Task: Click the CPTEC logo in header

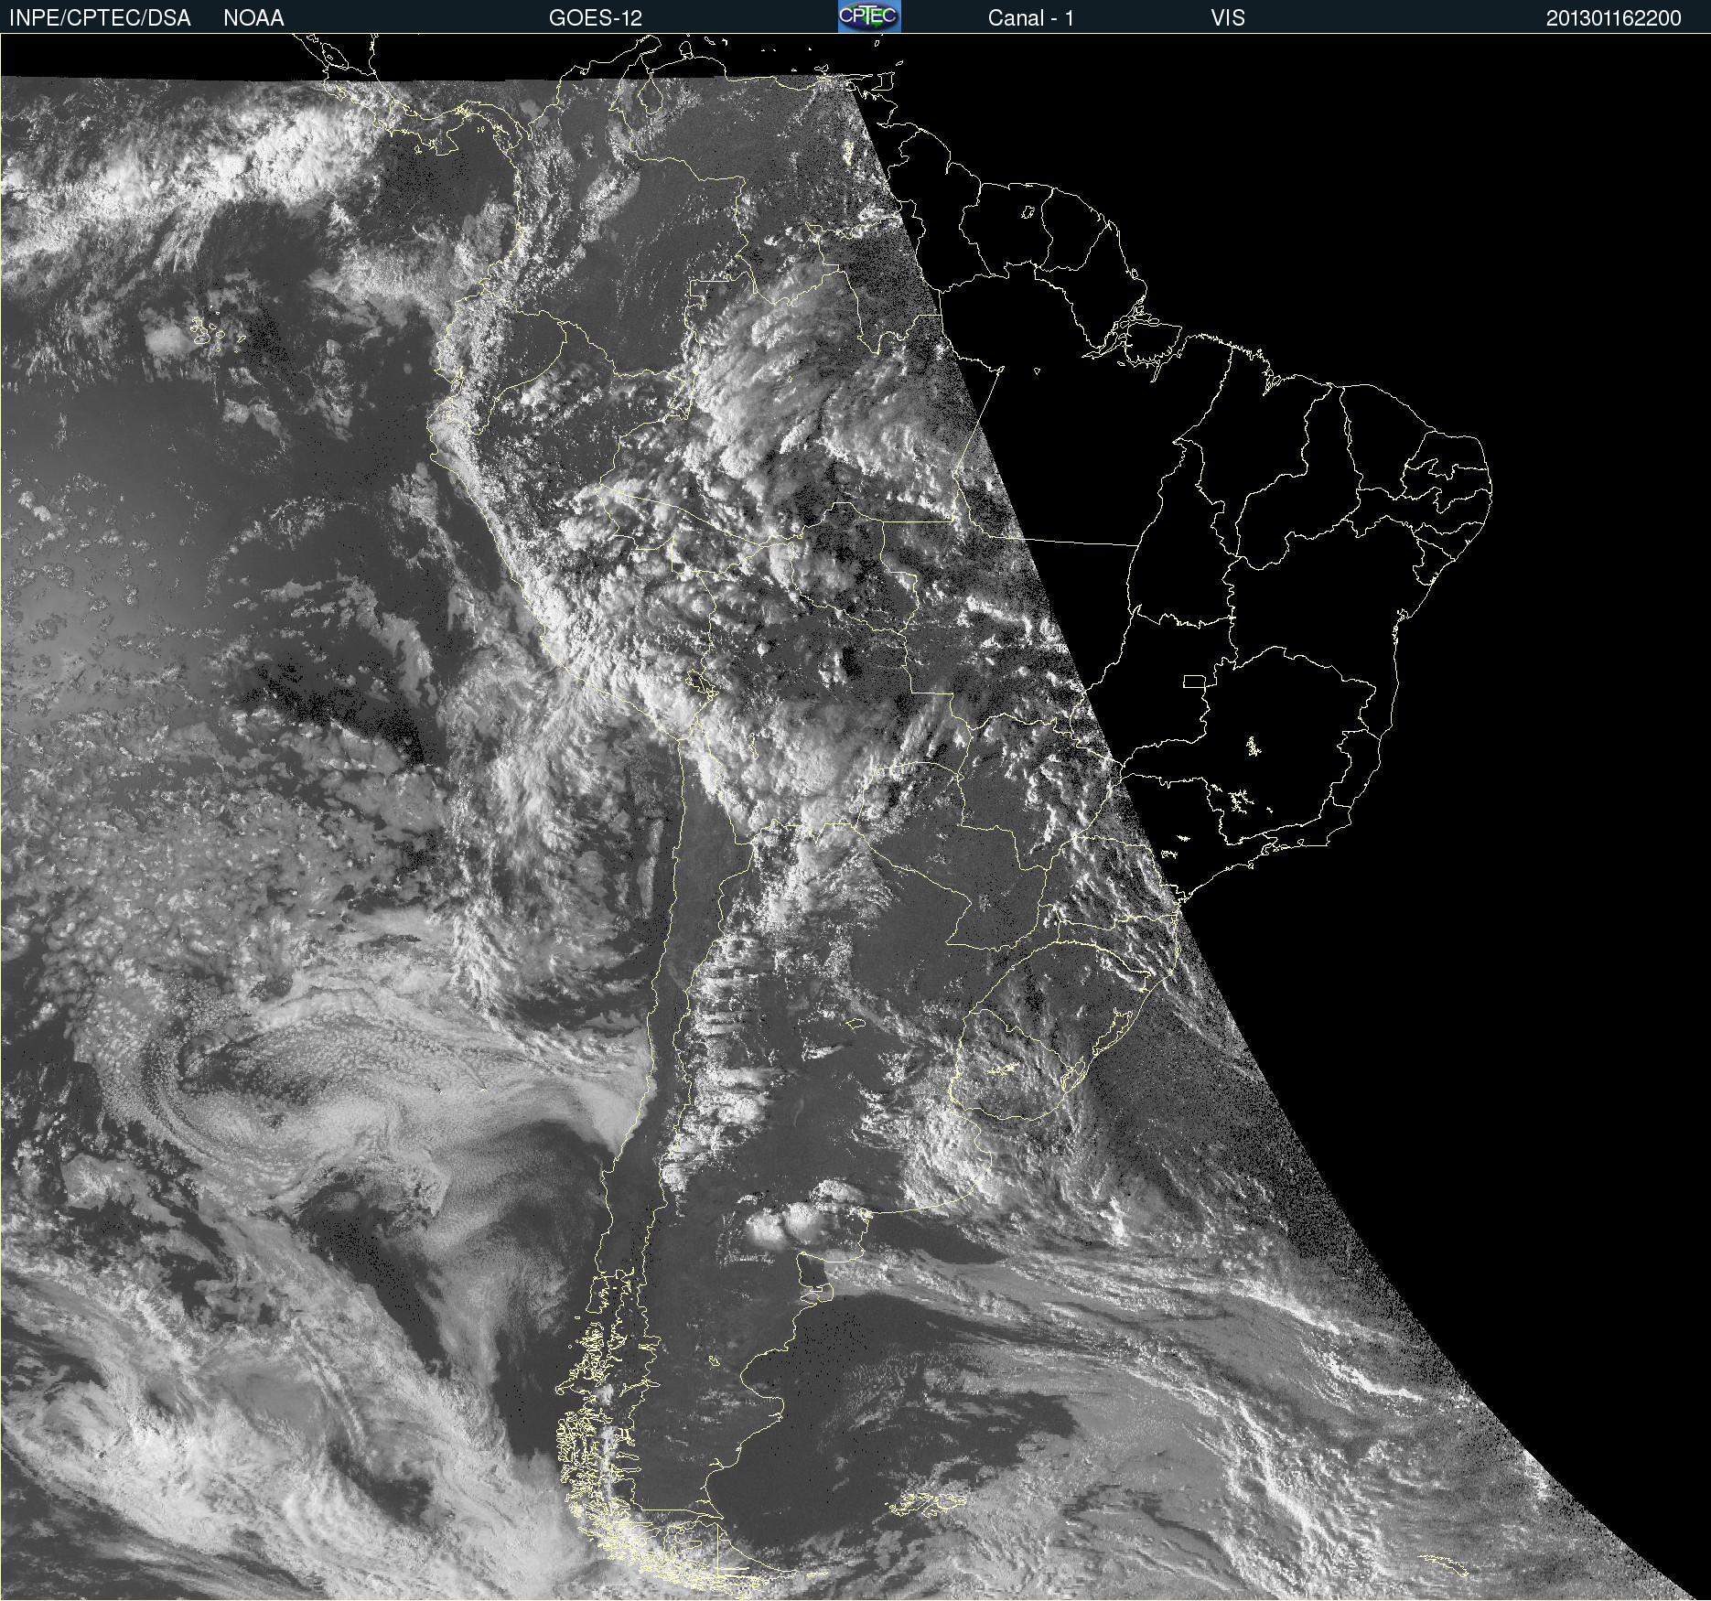Action: coord(869,16)
